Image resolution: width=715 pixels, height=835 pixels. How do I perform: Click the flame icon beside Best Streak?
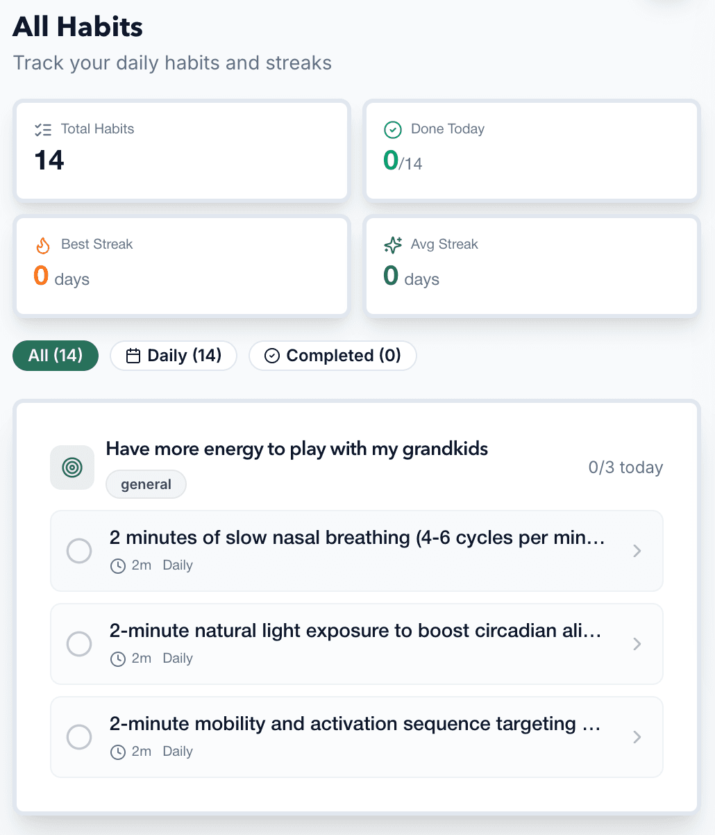coord(43,245)
